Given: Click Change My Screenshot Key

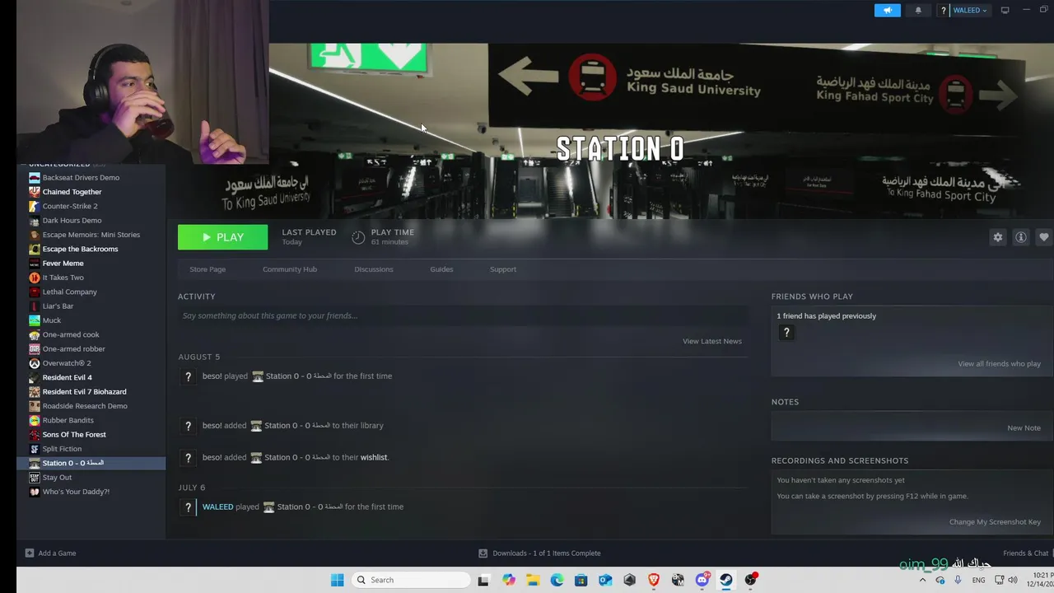Looking at the screenshot, I should tap(995, 522).
